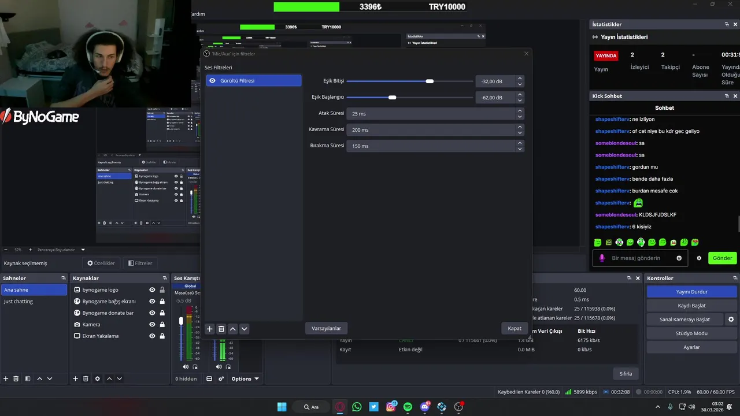Image resolution: width=740 pixels, height=416 pixels.
Task: Remove selected source with trash icon
Action: (x=86, y=379)
